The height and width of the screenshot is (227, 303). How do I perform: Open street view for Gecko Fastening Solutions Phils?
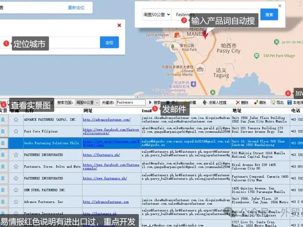pos(3,143)
